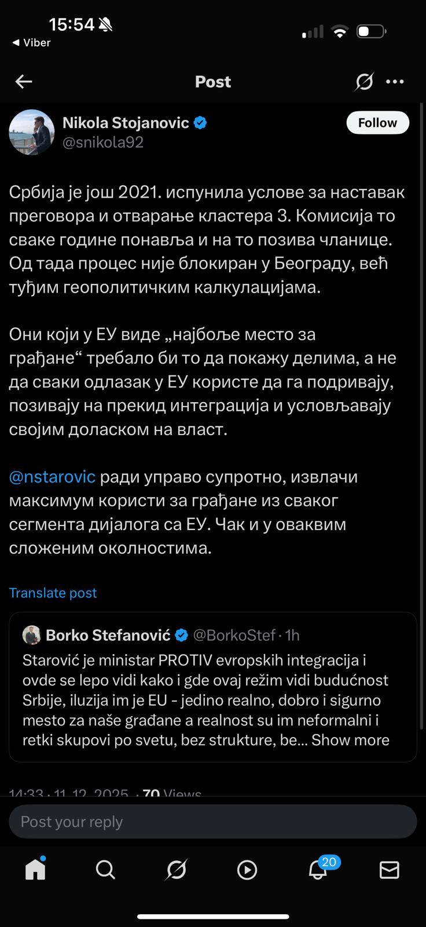Open the Messages envelope icon

(389, 870)
